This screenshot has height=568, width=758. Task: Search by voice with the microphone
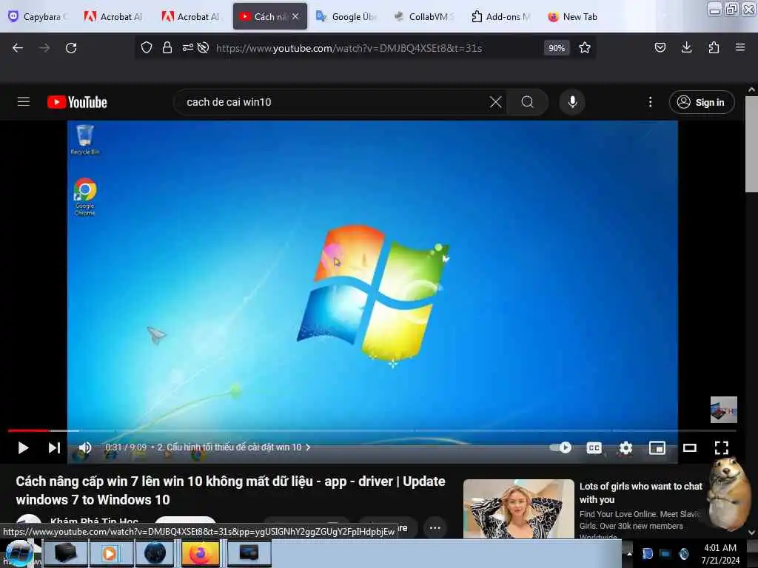click(572, 102)
